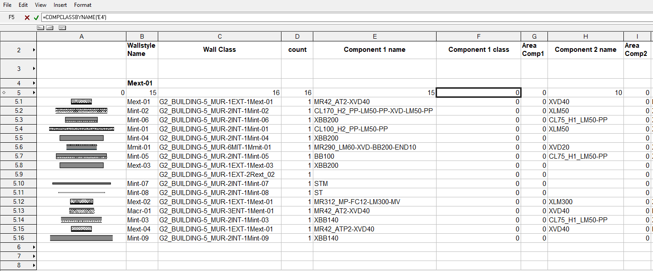Open the row 7 header arrow menu

point(34,256)
